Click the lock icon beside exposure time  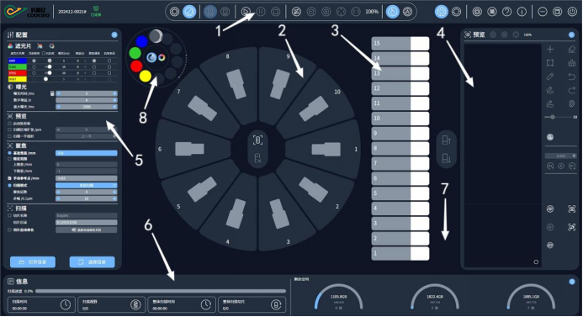pyautogui.click(x=52, y=93)
